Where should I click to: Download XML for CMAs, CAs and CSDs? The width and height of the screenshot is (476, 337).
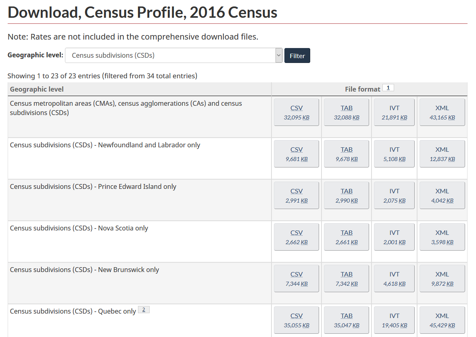tap(442, 112)
